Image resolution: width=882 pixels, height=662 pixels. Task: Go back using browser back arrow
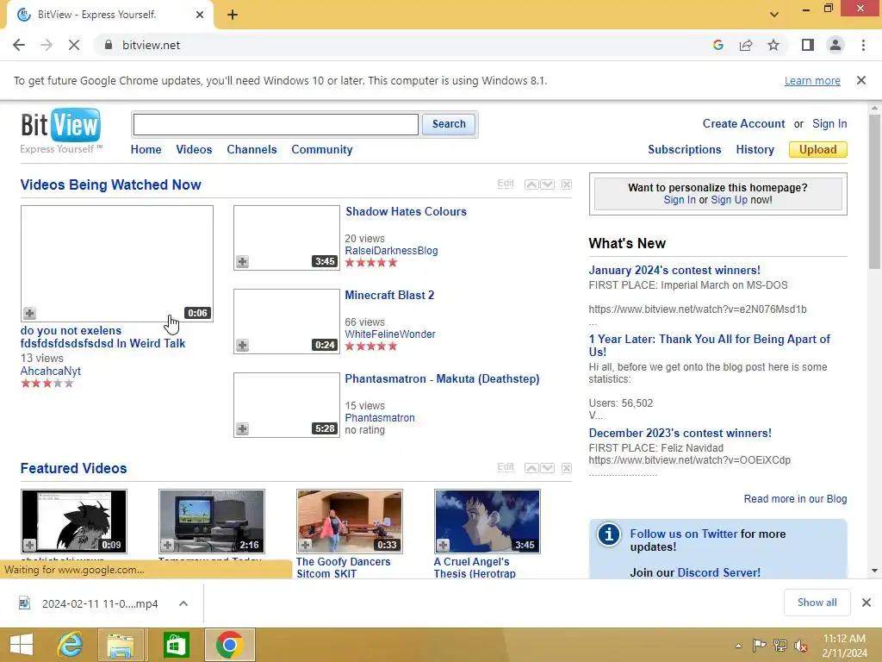19,45
